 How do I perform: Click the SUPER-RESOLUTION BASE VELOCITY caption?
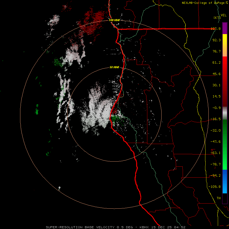pos(80,227)
